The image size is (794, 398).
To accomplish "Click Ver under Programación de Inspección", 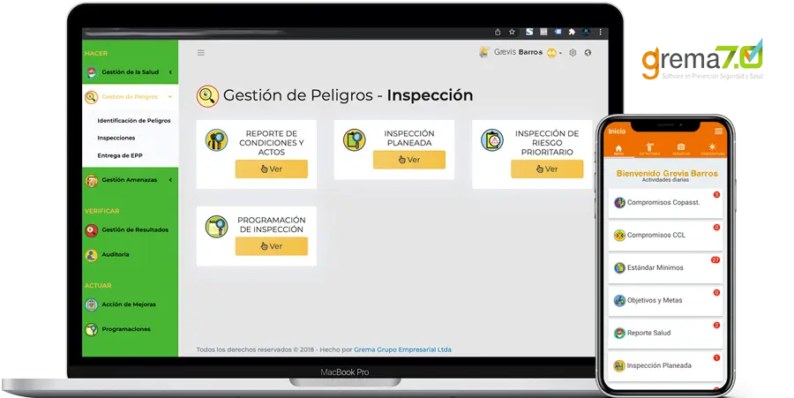I will (272, 246).
